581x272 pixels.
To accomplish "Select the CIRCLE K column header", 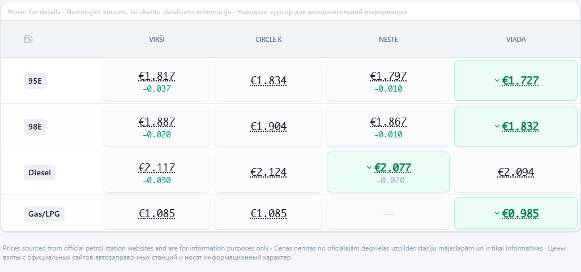I will 268,40.
